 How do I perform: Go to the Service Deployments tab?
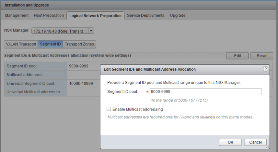tap(146, 16)
